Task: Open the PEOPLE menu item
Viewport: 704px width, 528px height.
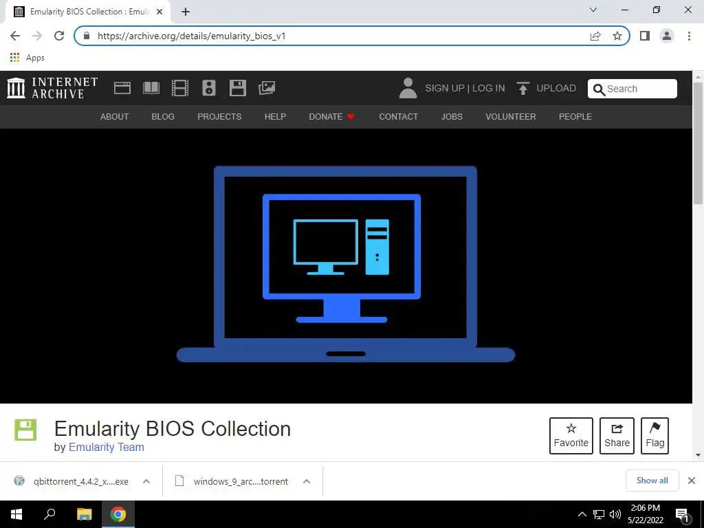Action: (x=575, y=117)
